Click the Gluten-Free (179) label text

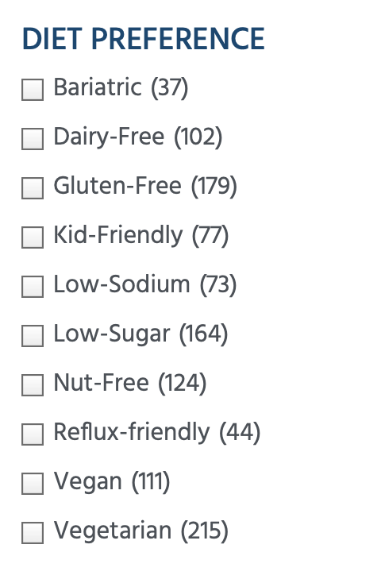[145, 187]
